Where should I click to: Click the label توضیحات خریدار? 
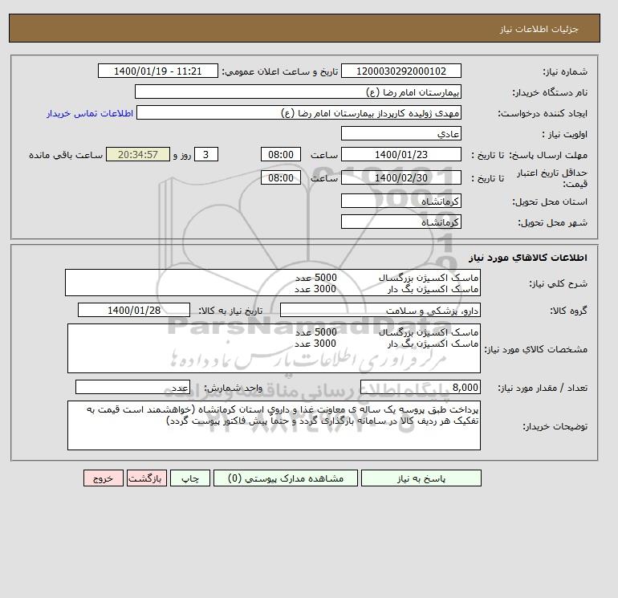click(555, 426)
